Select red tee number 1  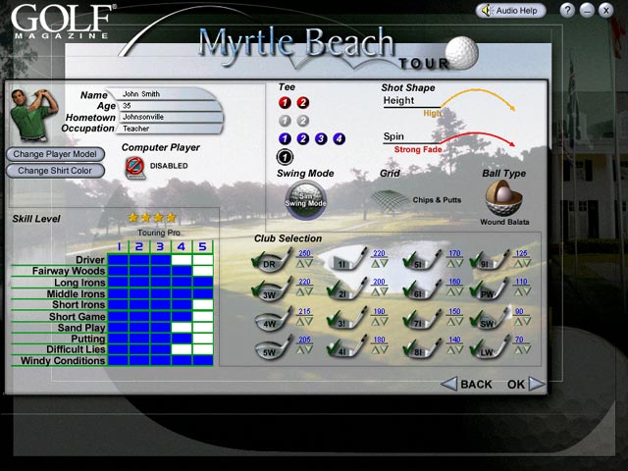point(285,103)
